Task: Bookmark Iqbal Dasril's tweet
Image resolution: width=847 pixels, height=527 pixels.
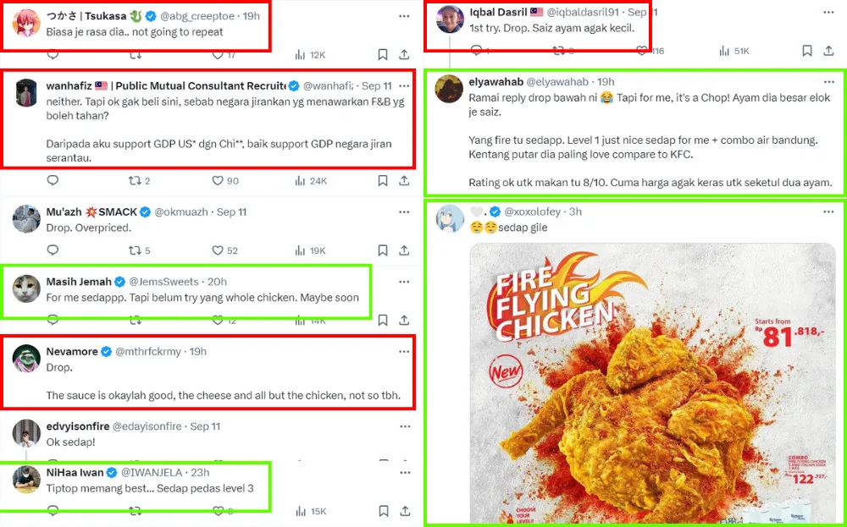Action: (806, 51)
